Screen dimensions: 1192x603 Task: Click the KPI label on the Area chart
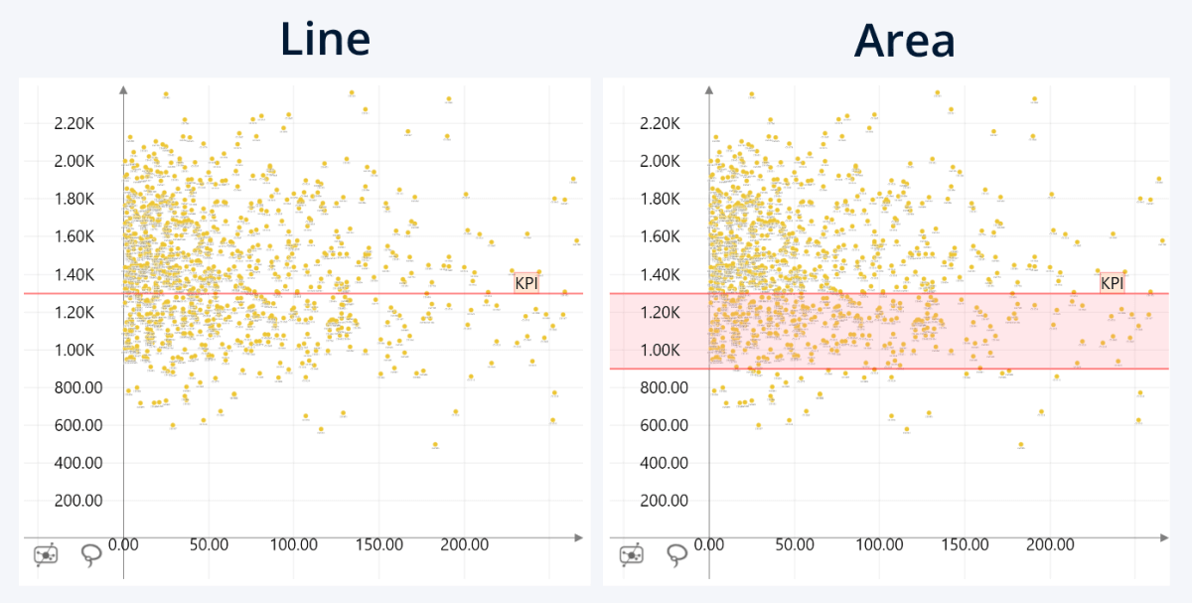(x=1114, y=284)
